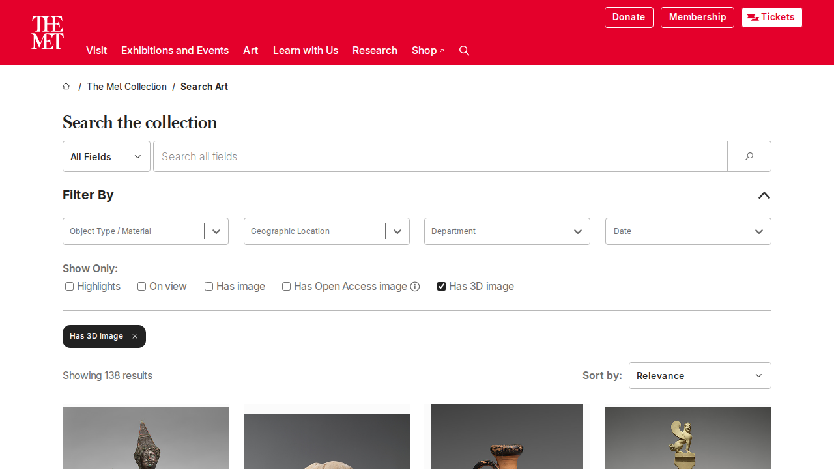Collapse the Filter By section
The height and width of the screenshot is (469, 834).
pos(764,195)
